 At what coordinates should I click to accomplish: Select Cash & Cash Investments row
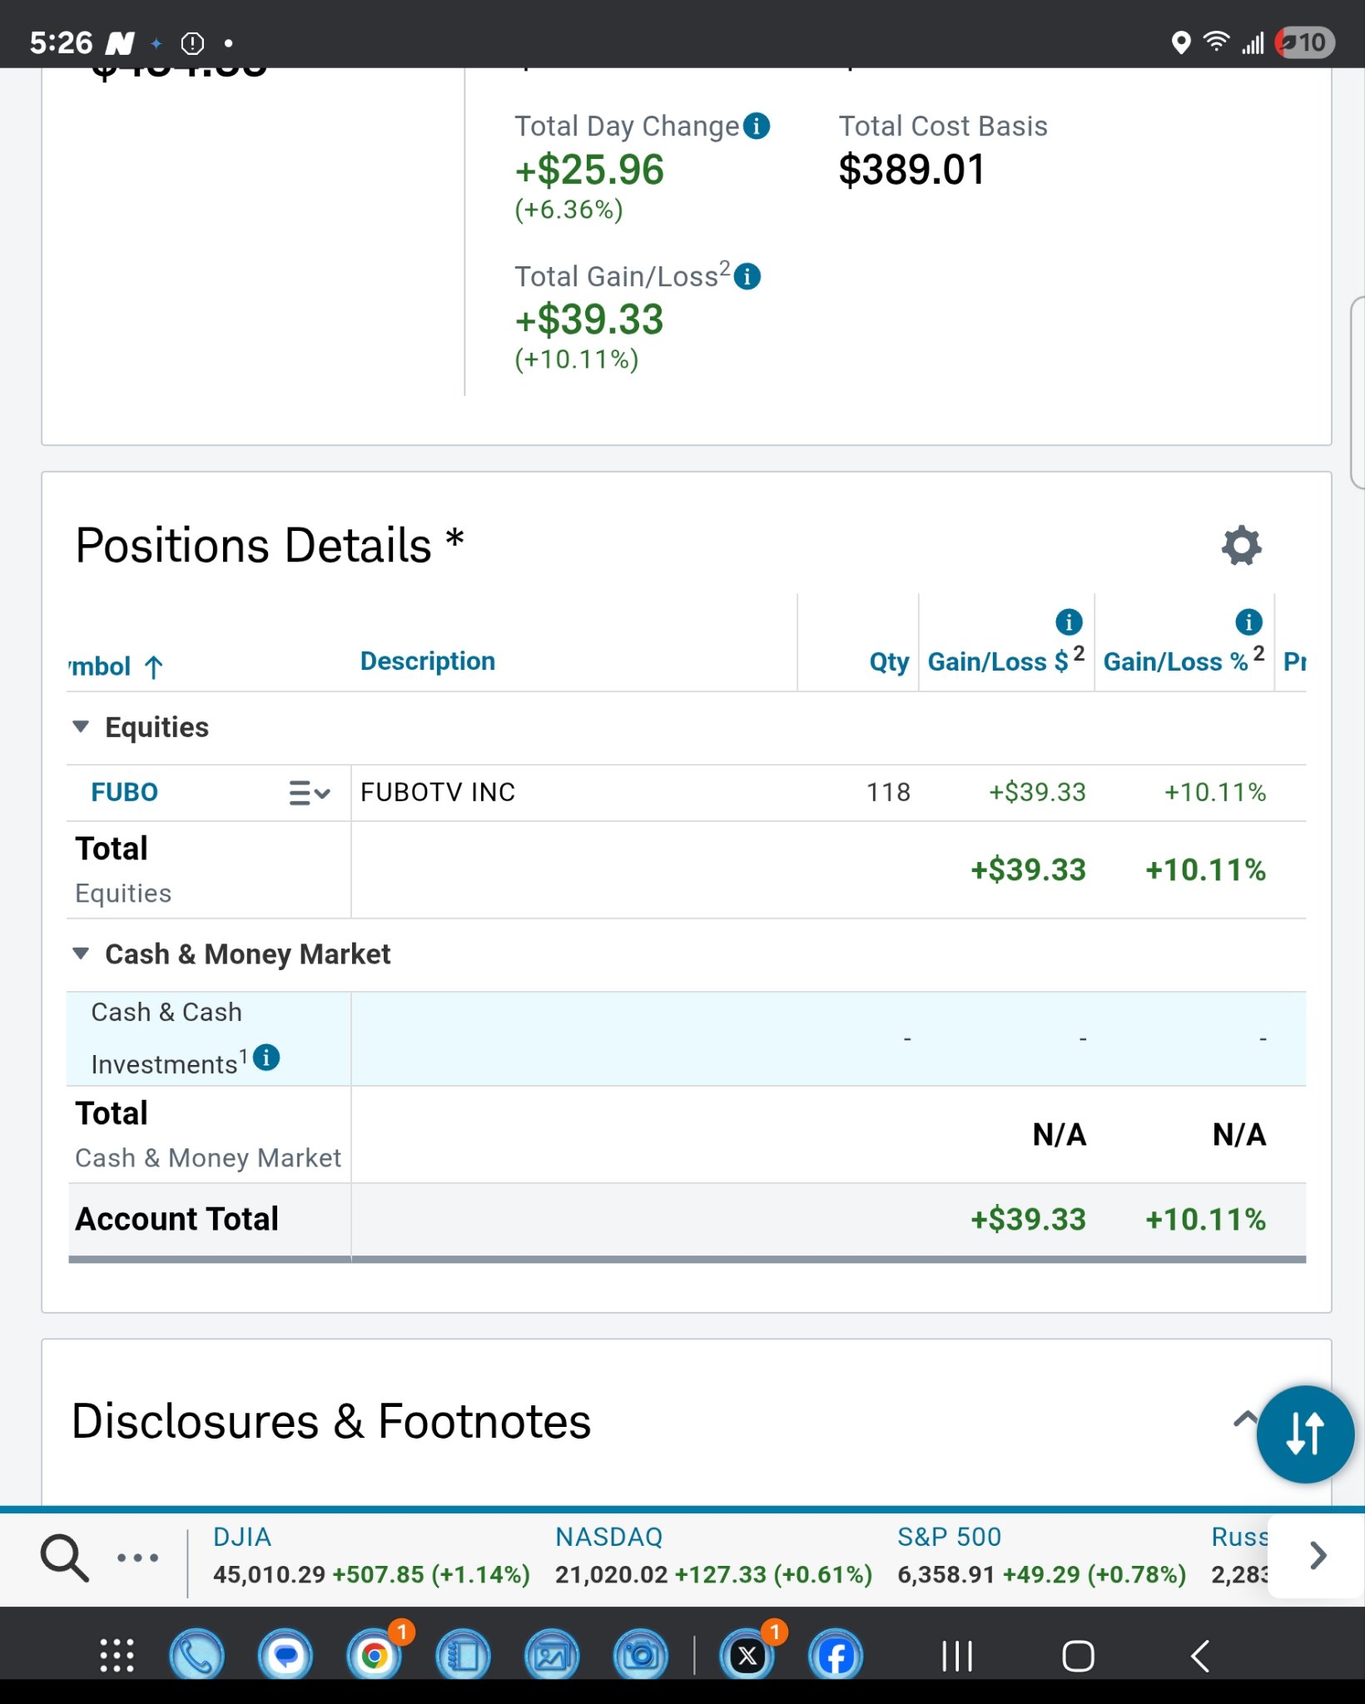[x=687, y=1039]
